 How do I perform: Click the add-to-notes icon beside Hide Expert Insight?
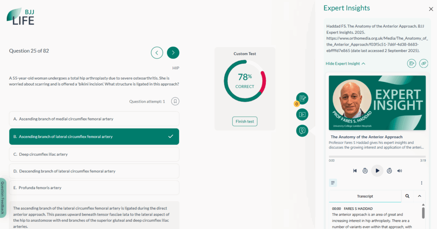click(x=411, y=63)
